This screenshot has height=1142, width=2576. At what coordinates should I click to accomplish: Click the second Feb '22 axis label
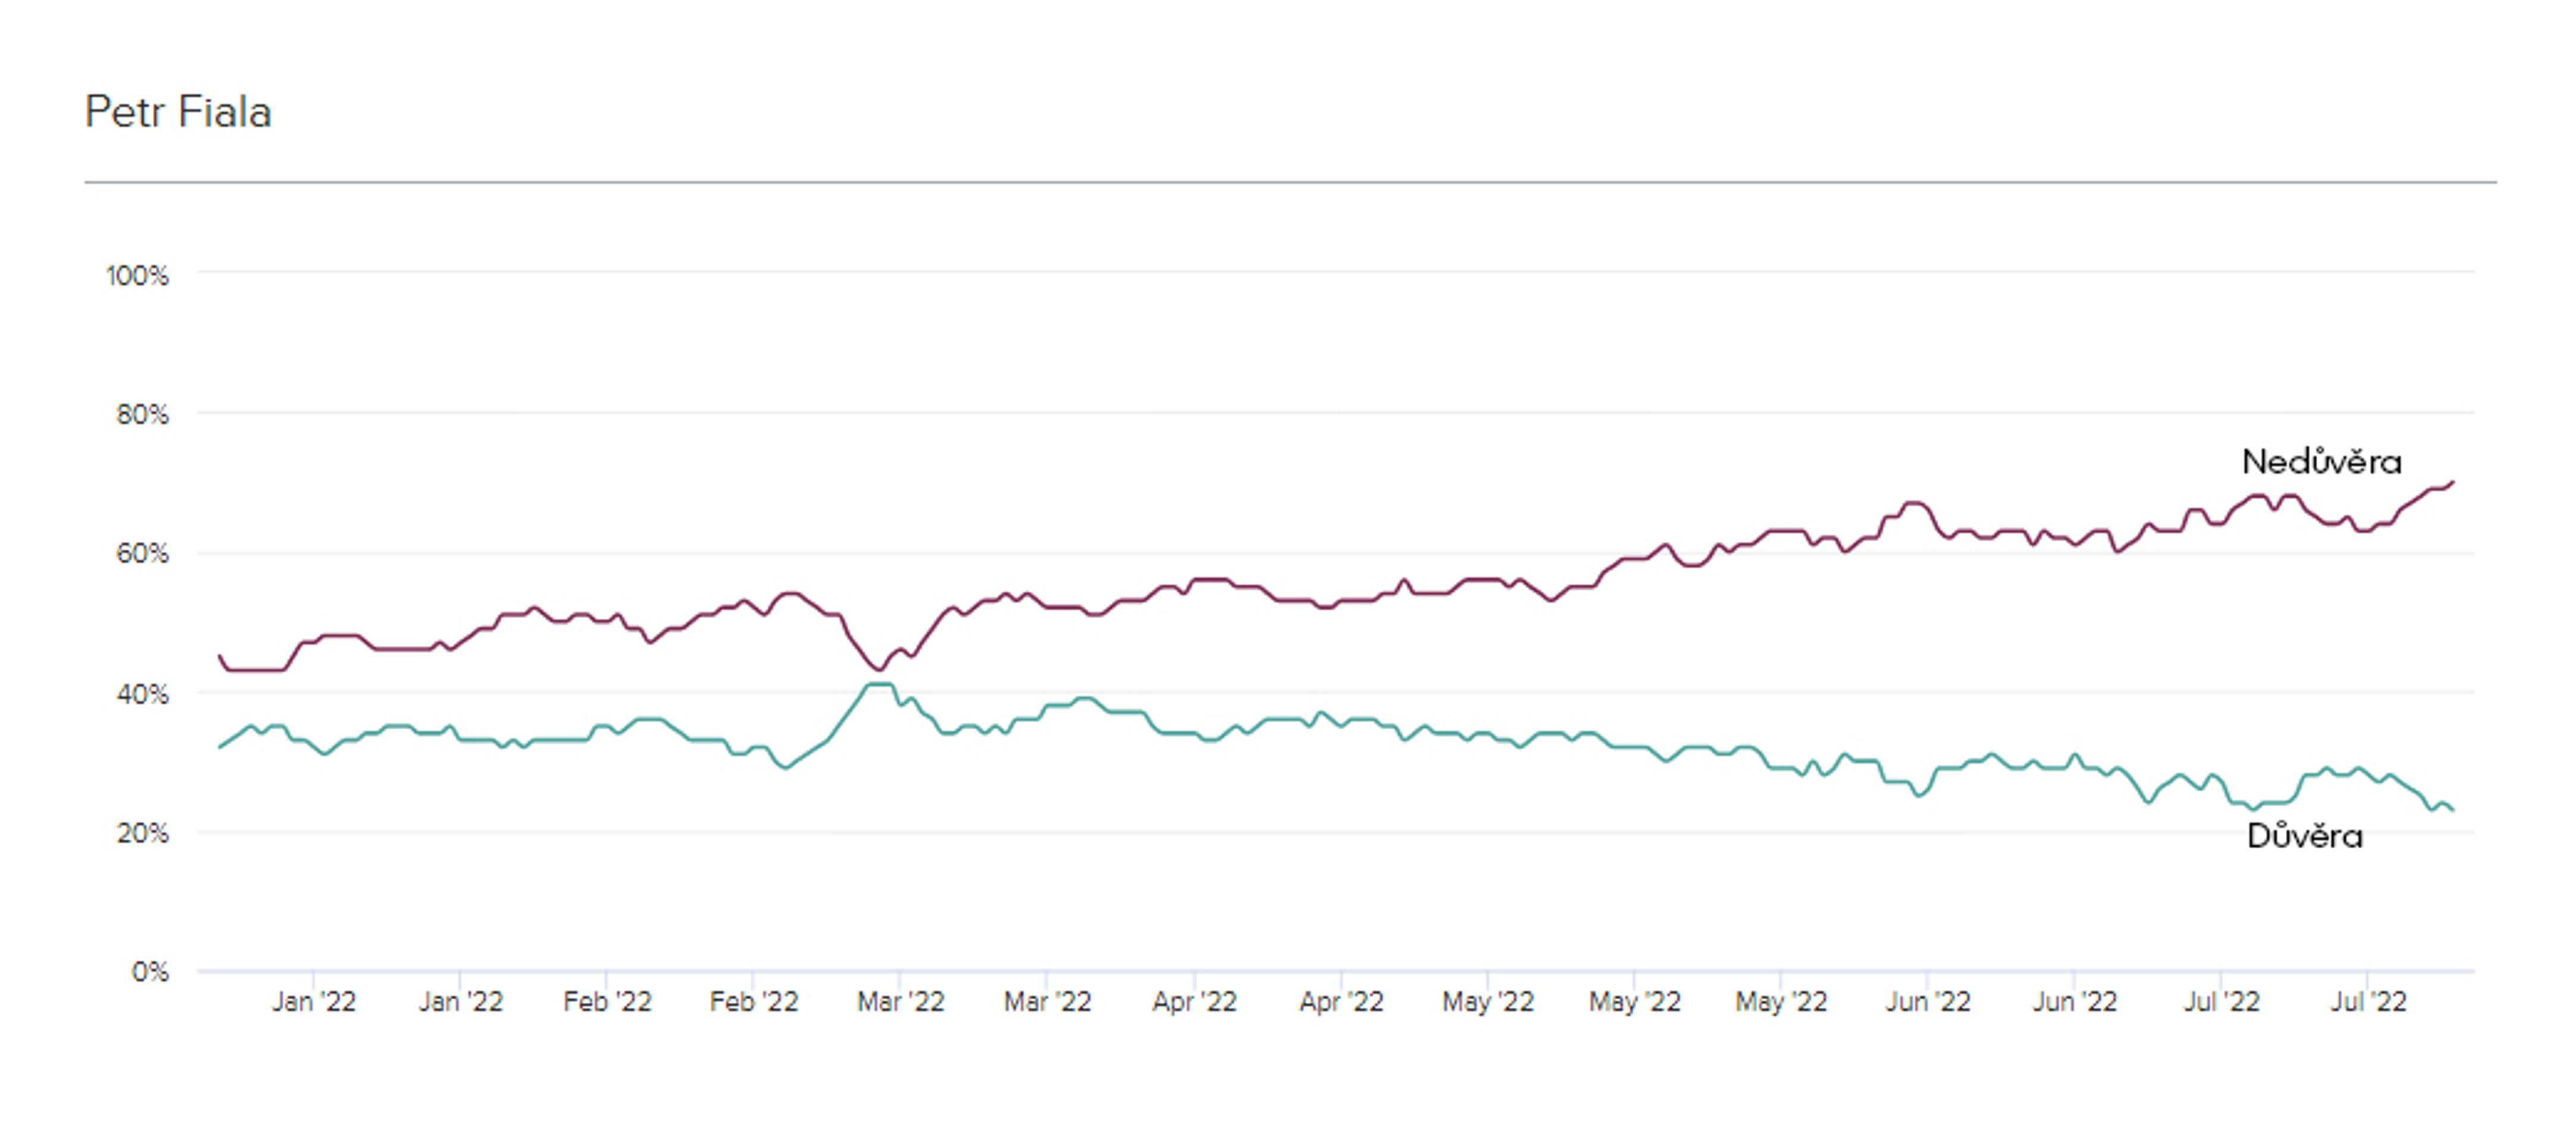(x=754, y=1001)
